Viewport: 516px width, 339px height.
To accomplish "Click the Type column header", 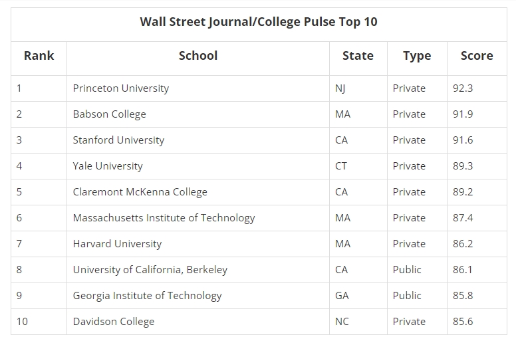I will [417, 56].
